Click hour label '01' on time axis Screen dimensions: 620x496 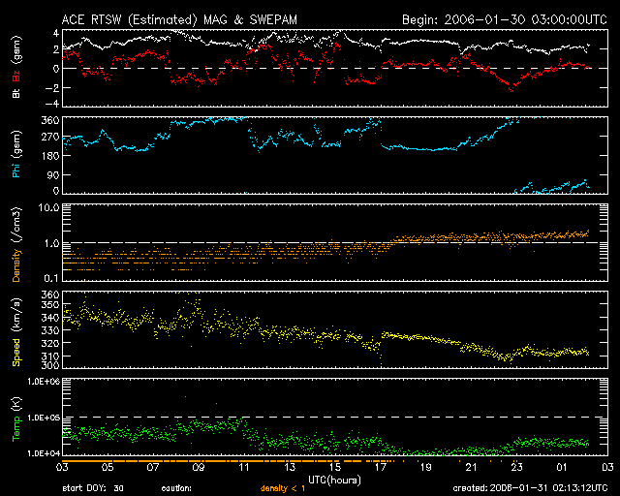tap(562, 468)
